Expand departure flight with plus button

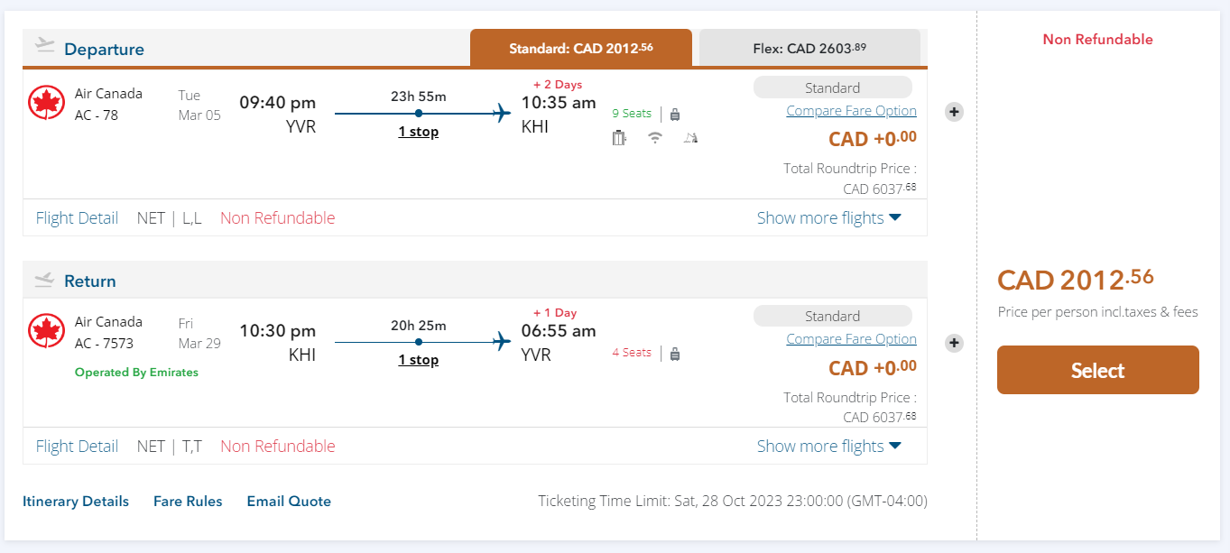pos(955,112)
